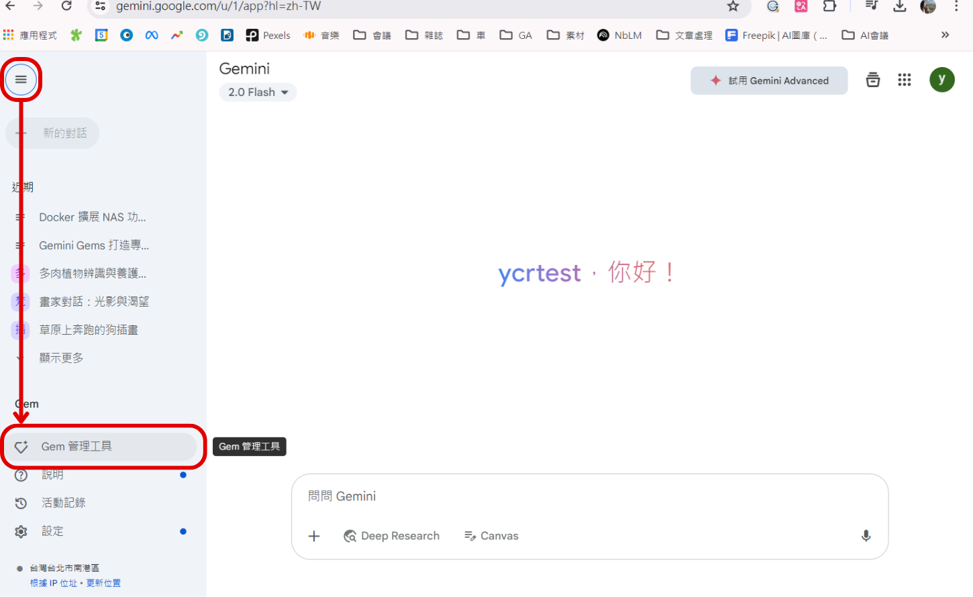This screenshot has height=597, width=973.
Task: Go back in browser history
Action: 10,6
